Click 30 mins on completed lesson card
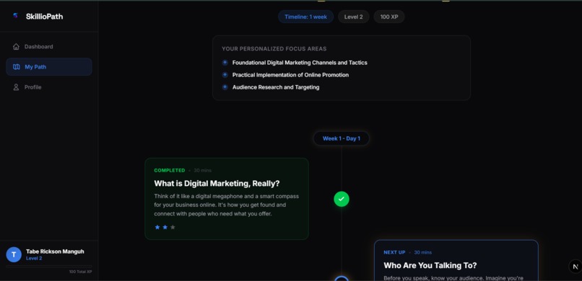This screenshot has width=582, height=281. [x=202, y=170]
